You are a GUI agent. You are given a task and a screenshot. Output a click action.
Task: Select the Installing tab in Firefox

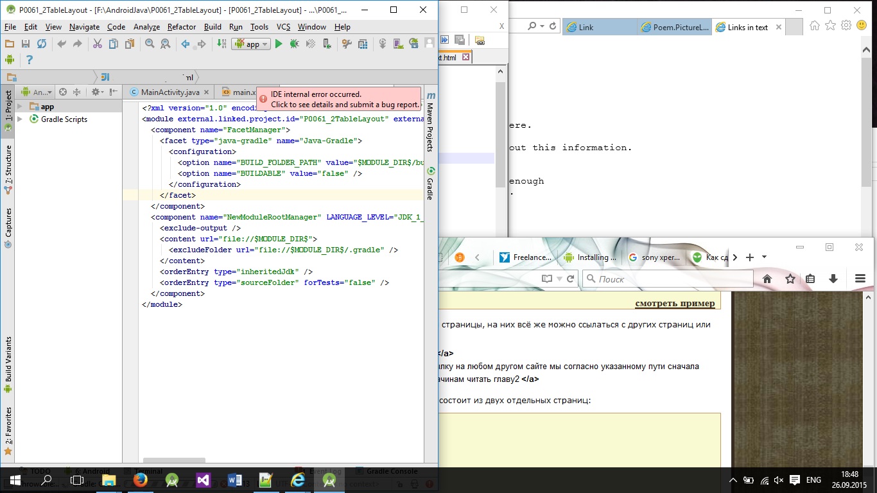point(589,257)
